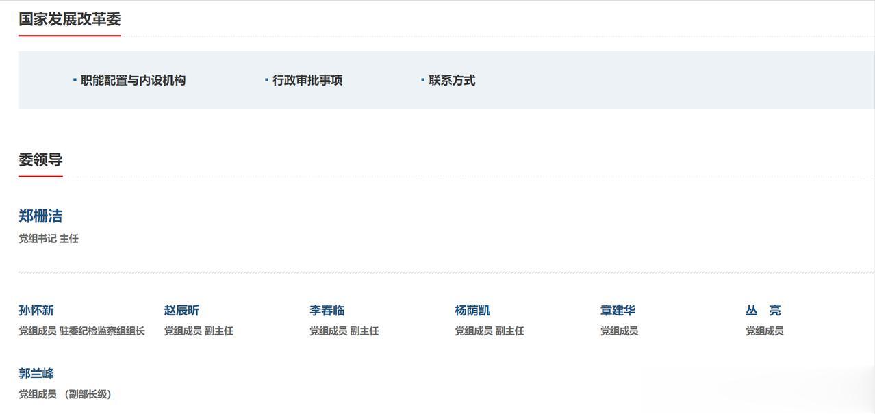Click 党组成员 副主任 under 杨荫凯
This screenshot has width=875, height=414.
click(x=490, y=331)
